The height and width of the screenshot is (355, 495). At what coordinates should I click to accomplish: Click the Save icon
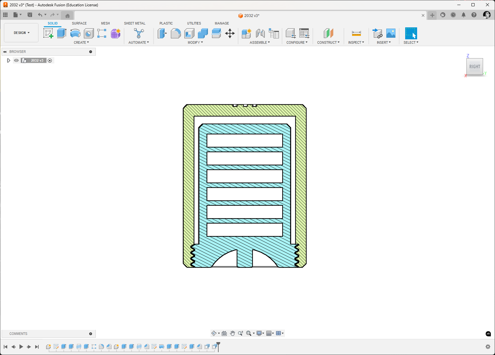(30, 15)
